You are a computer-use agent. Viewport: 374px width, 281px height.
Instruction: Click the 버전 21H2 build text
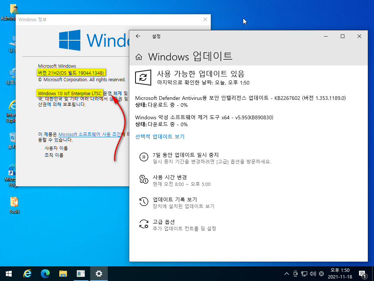[x=71, y=73]
